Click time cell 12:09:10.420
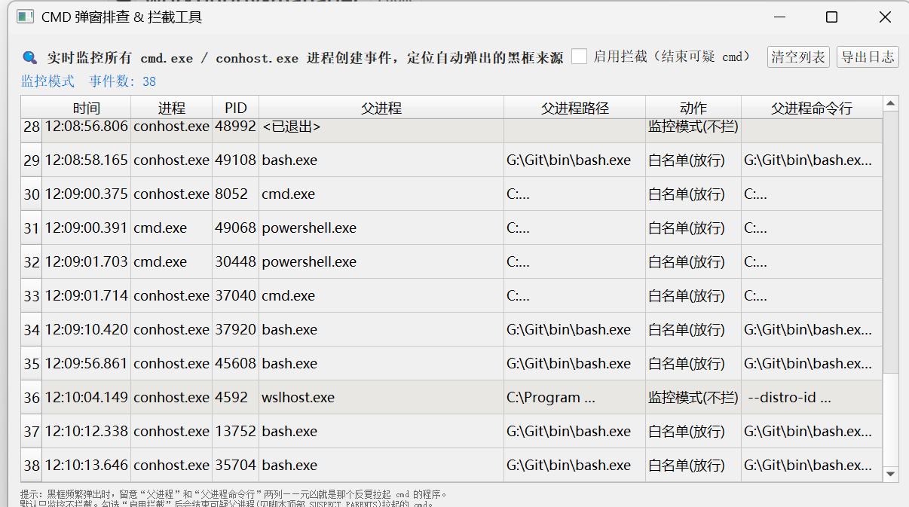The height and width of the screenshot is (507, 909). [x=87, y=329]
